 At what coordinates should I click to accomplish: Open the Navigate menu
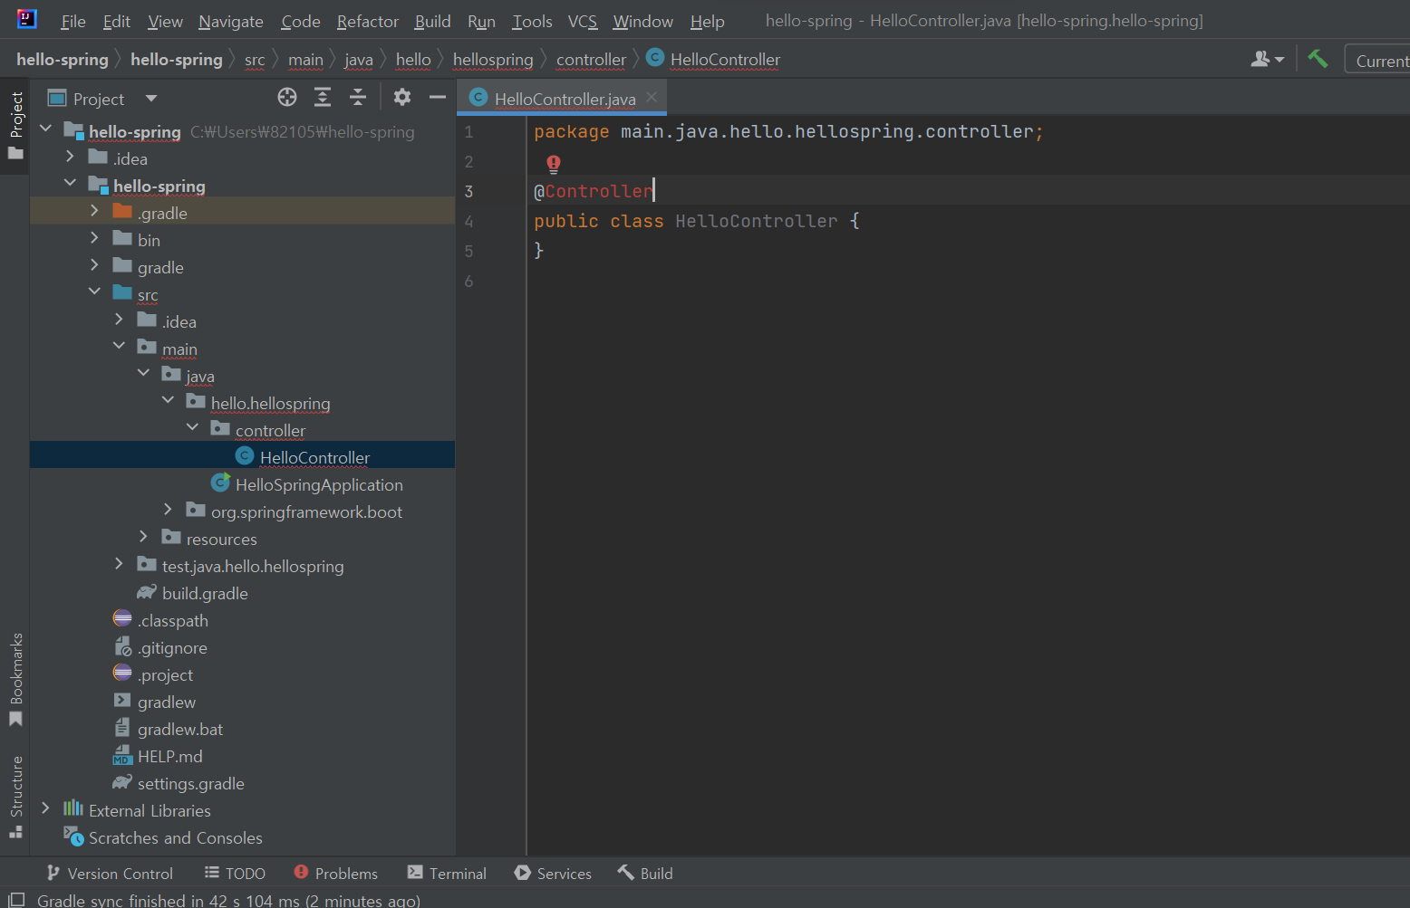tap(231, 21)
